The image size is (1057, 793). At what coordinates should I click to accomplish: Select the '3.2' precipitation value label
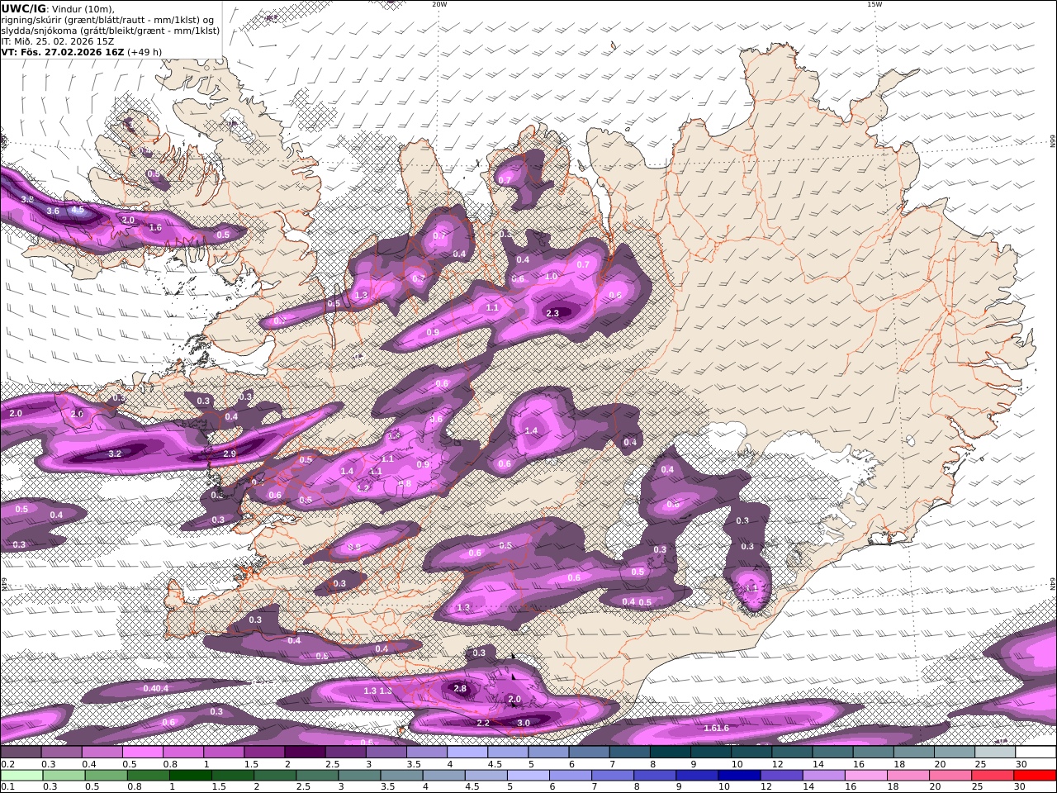pyautogui.click(x=115, y=453)
